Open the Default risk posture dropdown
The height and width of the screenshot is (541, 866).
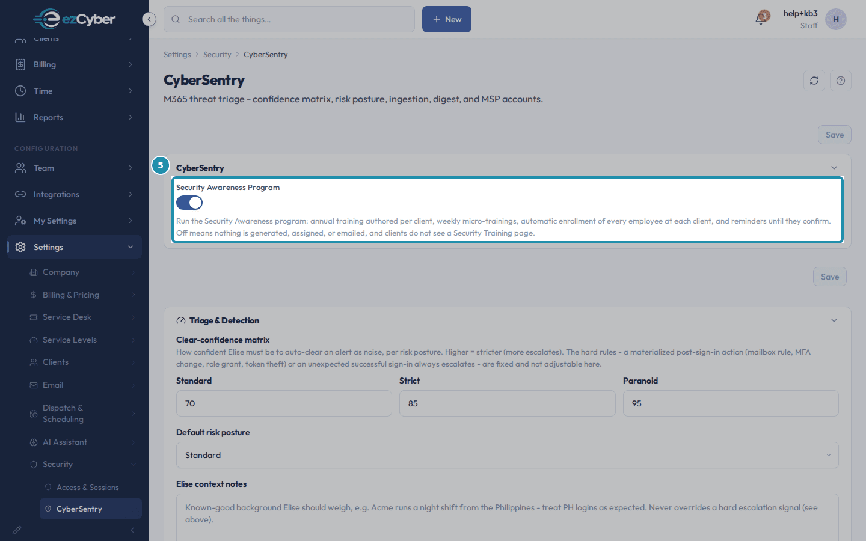[507, 455]
